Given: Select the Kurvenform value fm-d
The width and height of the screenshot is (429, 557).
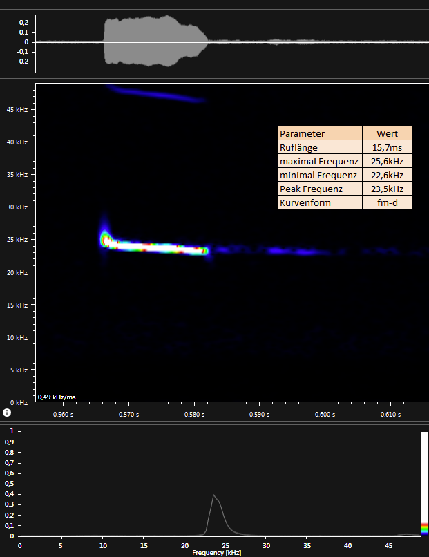Looking at the screenshot, I should click(387, 202).
